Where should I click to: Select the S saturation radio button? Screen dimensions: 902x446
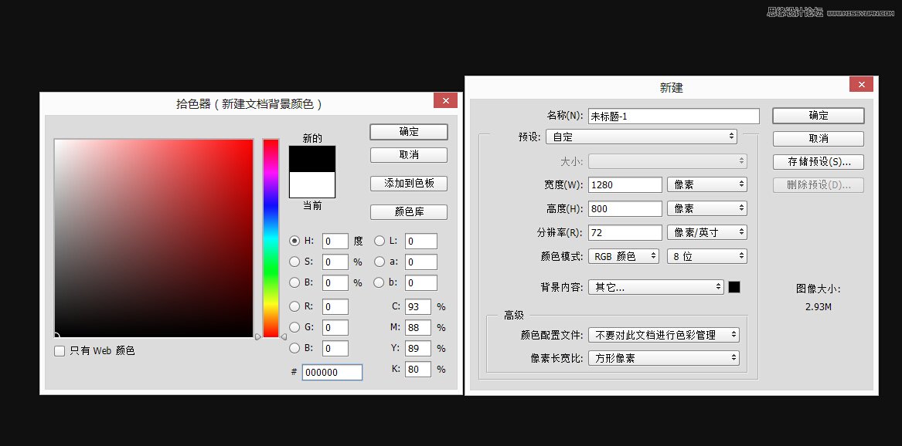click(294, 262)
